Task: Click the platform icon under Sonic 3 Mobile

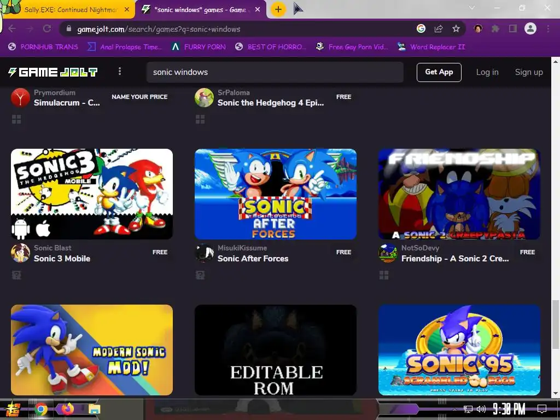Action: [x=16, y=275]
